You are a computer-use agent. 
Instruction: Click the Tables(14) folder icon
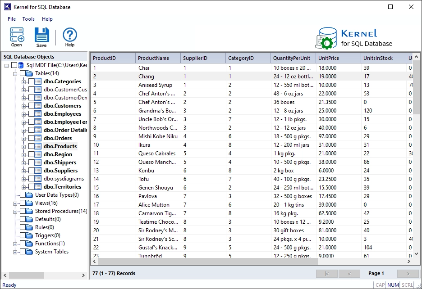pyautogui.click(x=30, y=73)
